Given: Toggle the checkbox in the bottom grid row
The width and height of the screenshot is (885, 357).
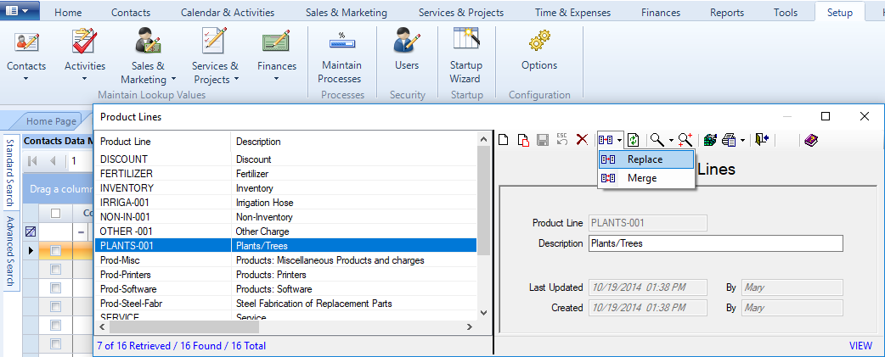Looking at the screenshot, I should point(56,343).
